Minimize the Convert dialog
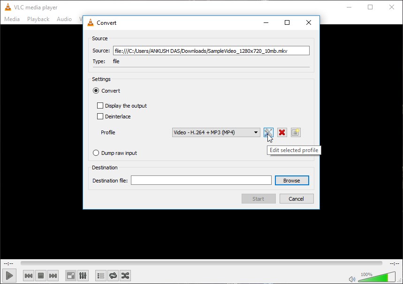The image size is (403, 284). [x=266, y=22]
